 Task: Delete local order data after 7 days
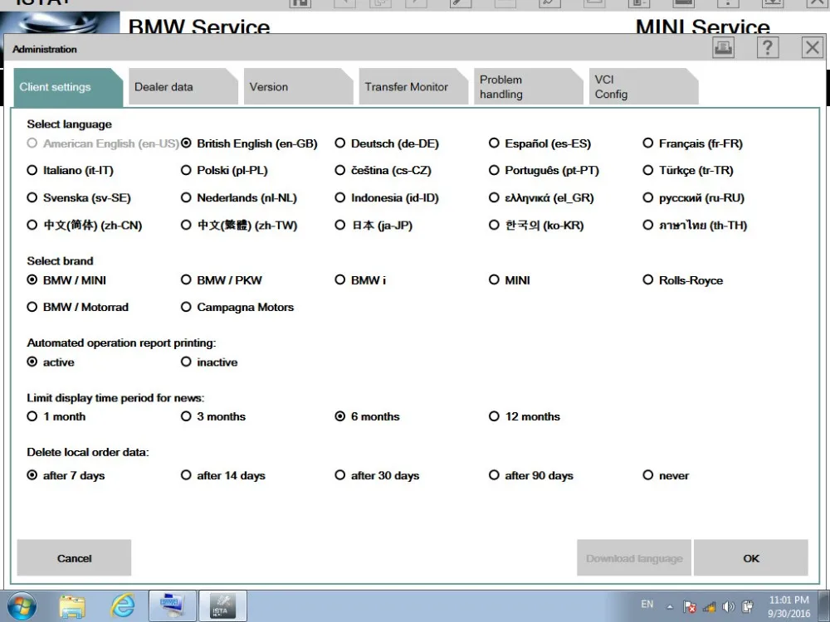66,475
